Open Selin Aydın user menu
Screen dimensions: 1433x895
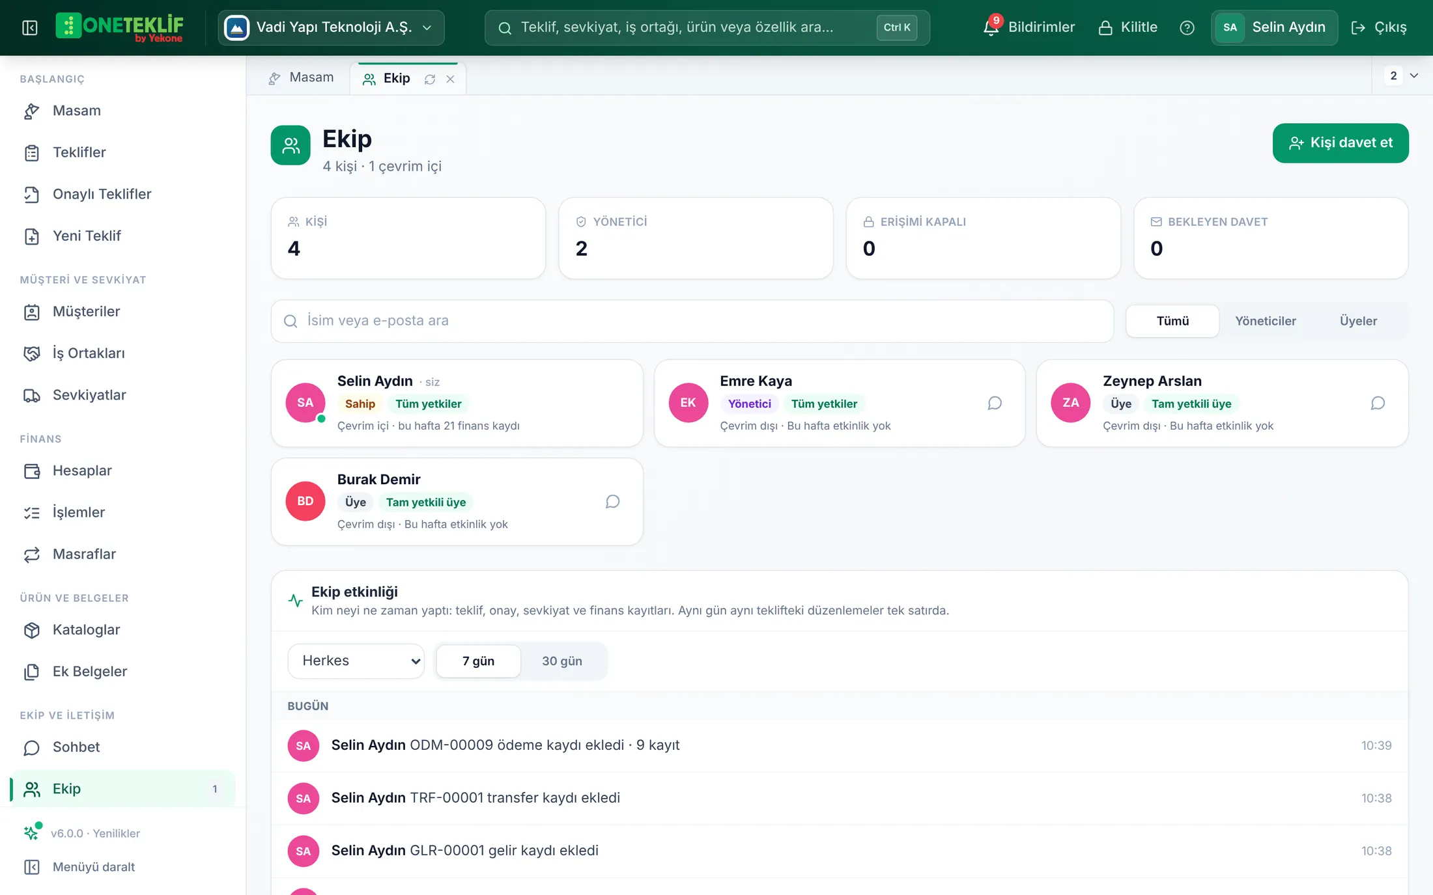(1274, 27)
